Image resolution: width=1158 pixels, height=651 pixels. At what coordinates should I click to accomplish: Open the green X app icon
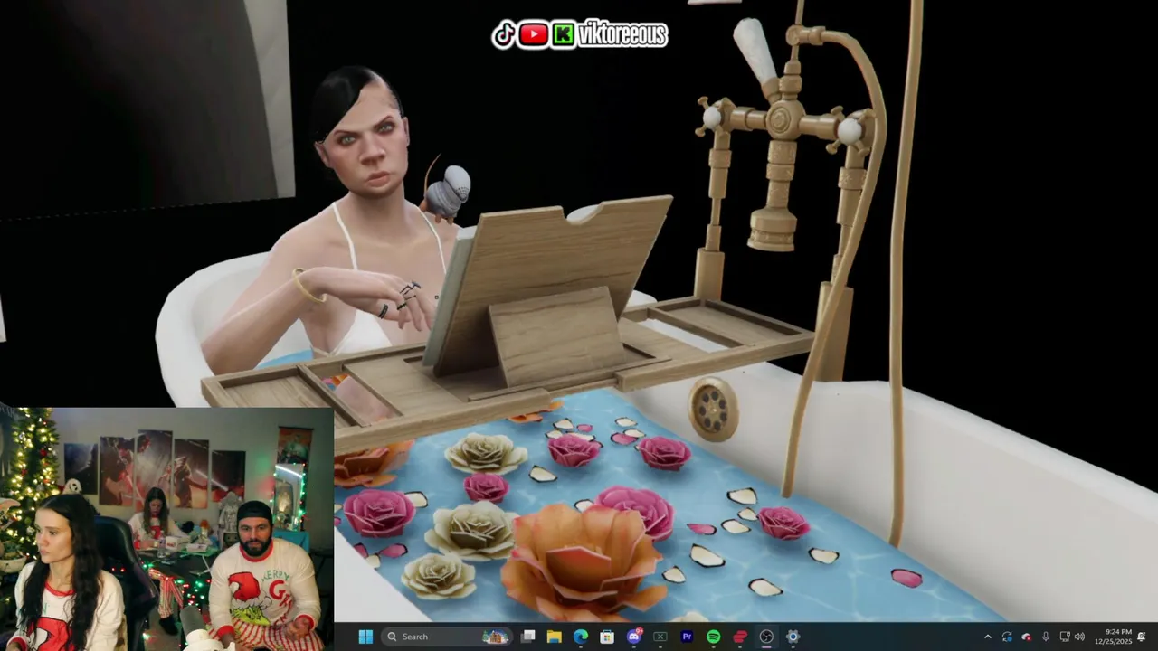point(660,637)
